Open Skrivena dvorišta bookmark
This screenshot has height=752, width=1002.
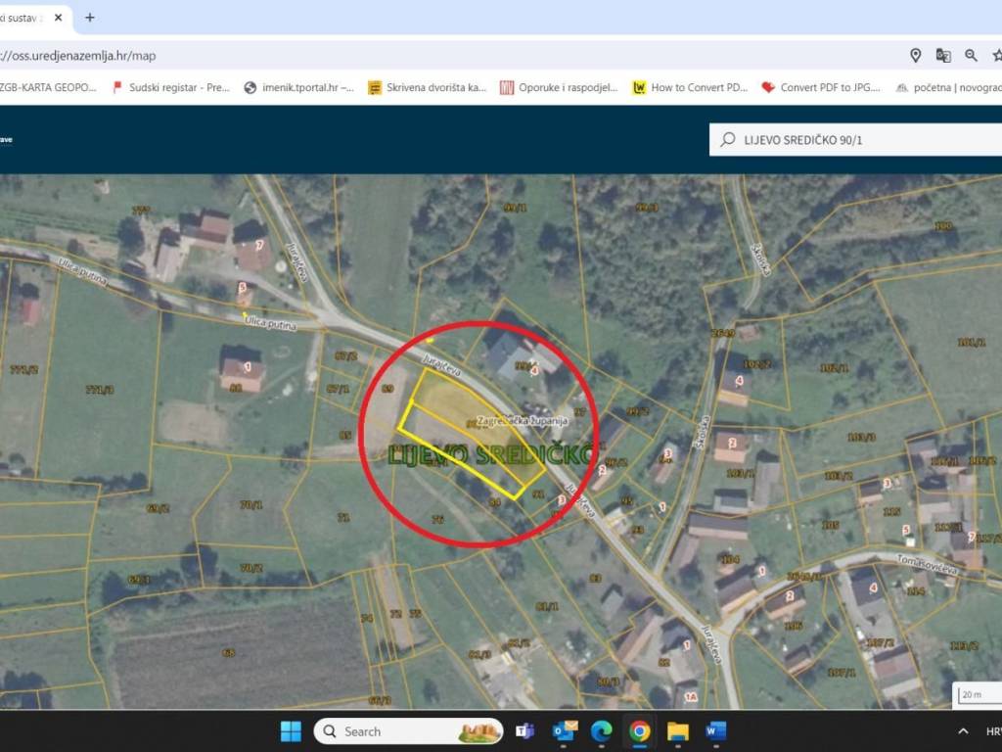click(427, 87)
